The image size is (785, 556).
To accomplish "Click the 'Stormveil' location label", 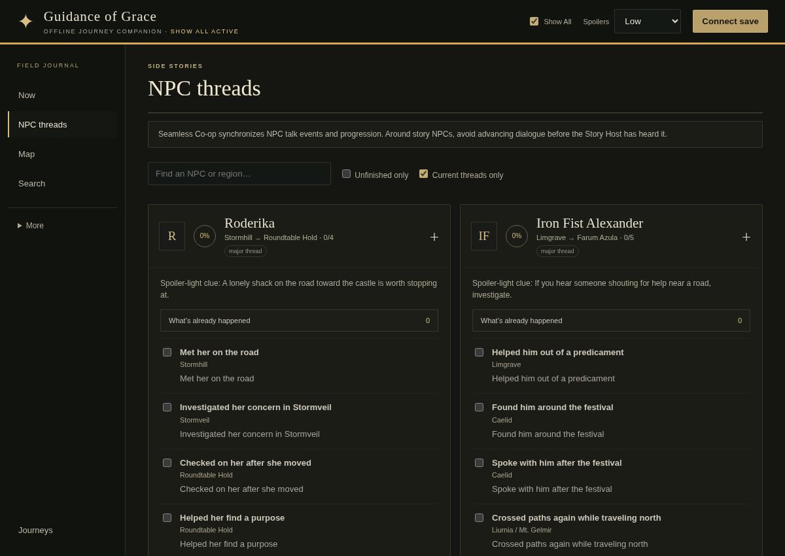I will point(194,420).
